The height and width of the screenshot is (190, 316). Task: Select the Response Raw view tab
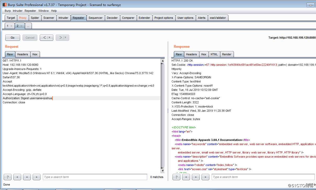(179, 54)
